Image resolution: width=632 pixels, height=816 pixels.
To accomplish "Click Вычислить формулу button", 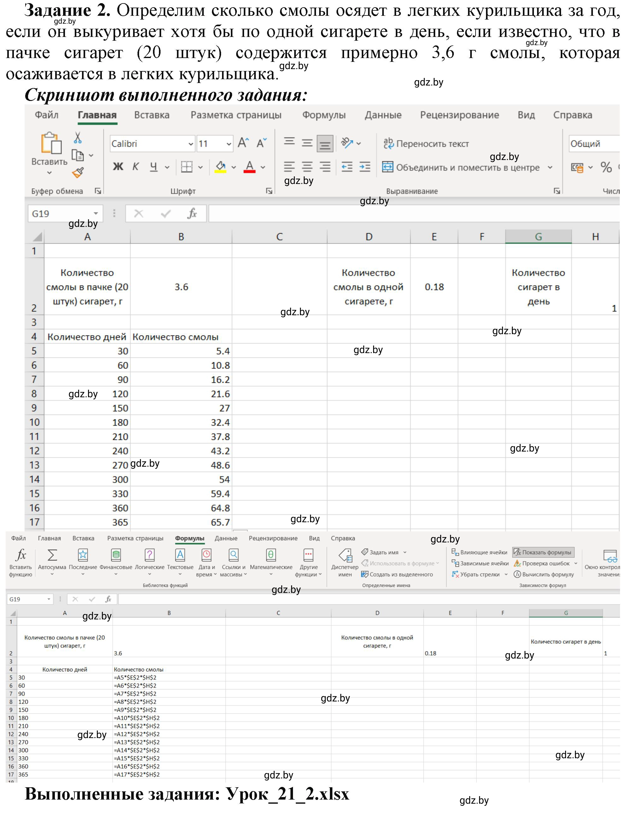I will click(543, 575).
